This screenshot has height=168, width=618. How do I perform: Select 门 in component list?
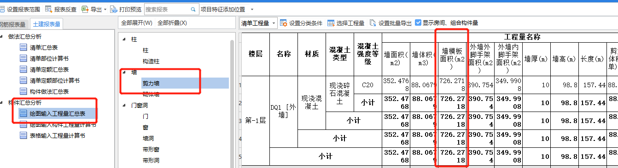[146, 117]
